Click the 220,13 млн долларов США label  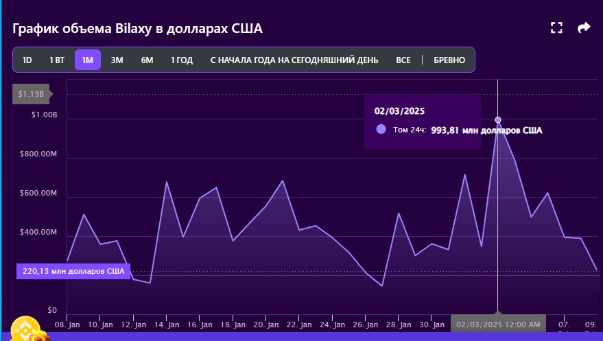[x=73, y=271]
